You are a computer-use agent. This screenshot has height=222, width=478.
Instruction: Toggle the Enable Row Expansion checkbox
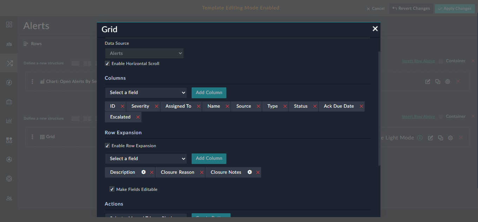click(107, 146)
